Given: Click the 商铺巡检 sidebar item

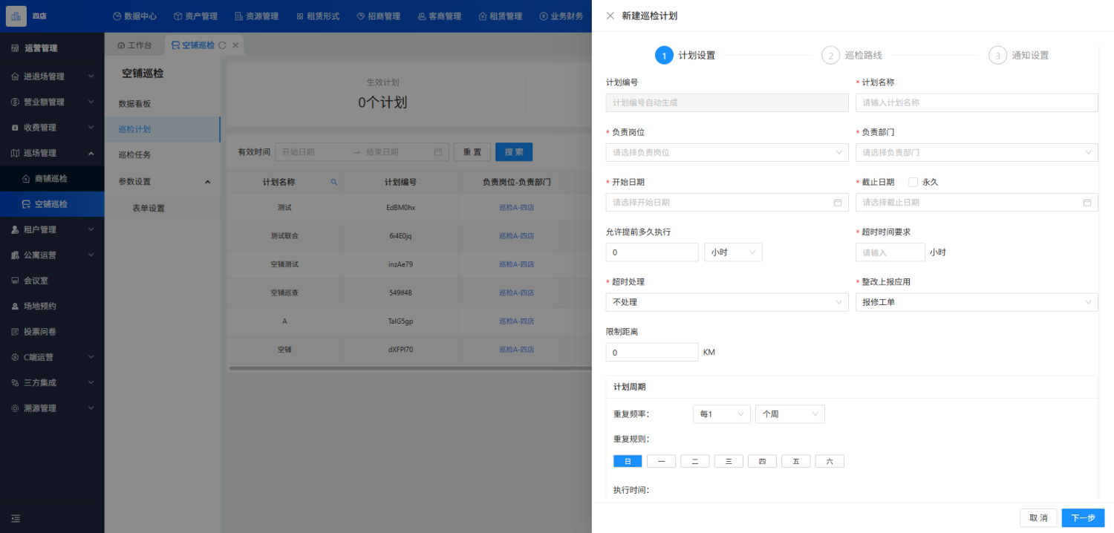Looking at the screenshot, I should pos(52,178).
